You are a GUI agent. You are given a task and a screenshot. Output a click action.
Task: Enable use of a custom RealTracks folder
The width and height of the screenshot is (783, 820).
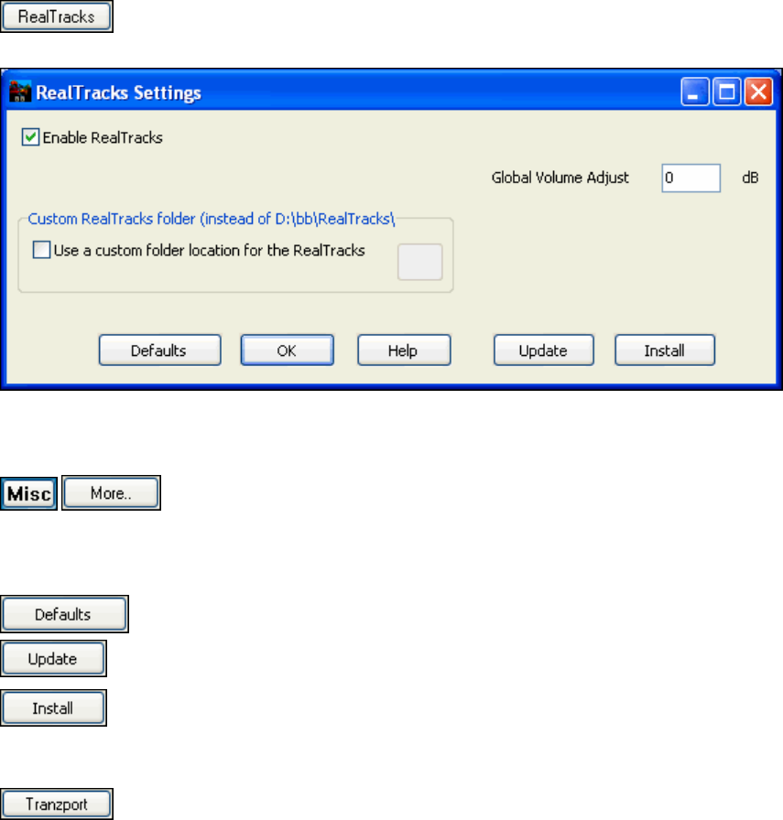(41, 250)
